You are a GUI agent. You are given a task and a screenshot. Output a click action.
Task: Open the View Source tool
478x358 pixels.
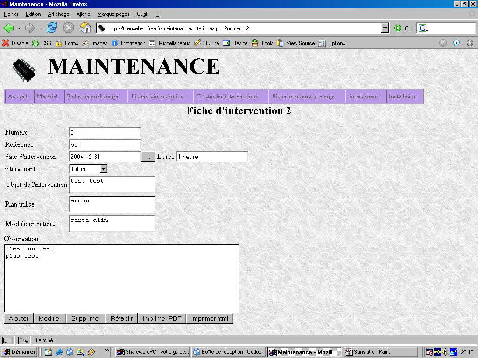pyautogui.click(x=296, y=43)
